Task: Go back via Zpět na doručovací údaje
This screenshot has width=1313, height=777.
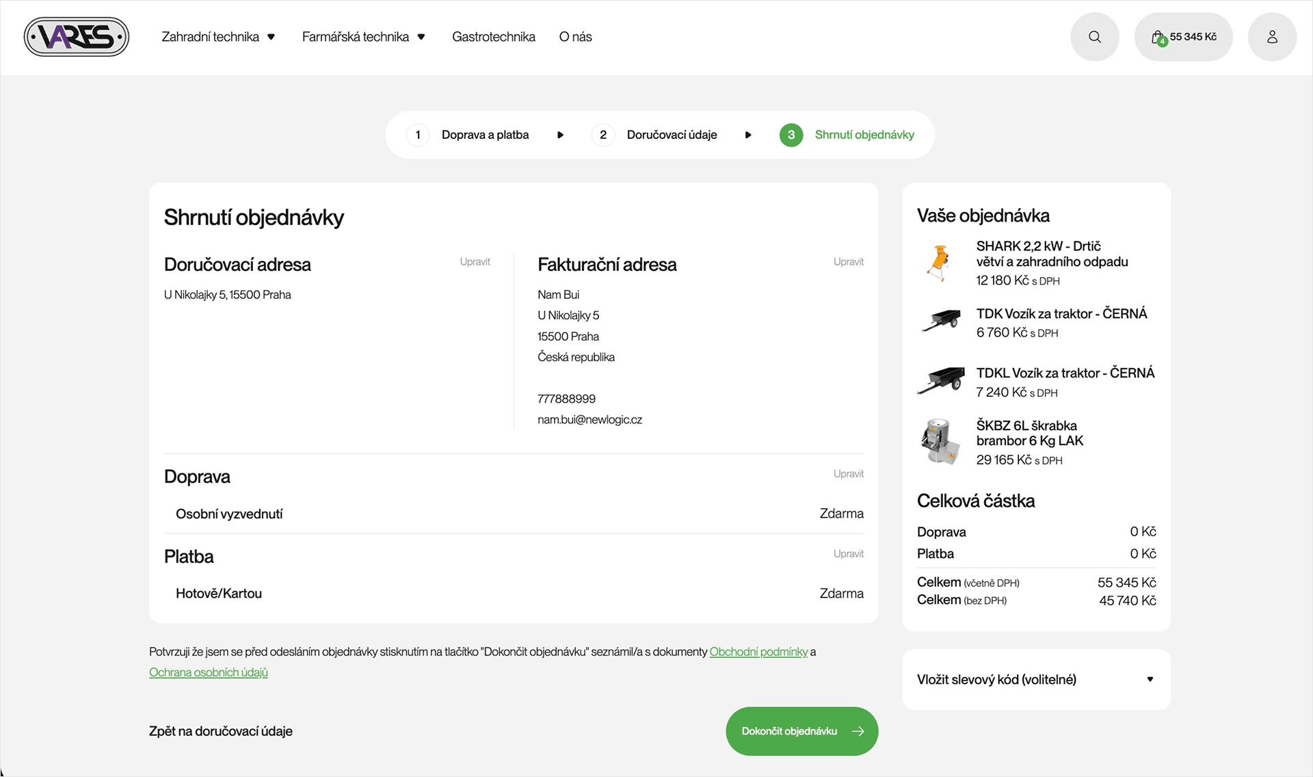Action: (221, 731)
